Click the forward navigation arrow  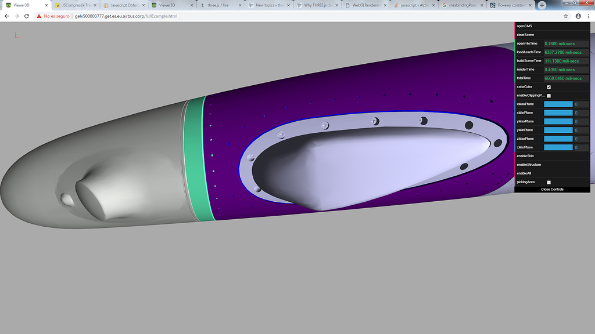[17, 17]
